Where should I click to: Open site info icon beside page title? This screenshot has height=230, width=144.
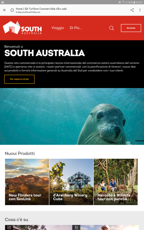click(12, 10)
